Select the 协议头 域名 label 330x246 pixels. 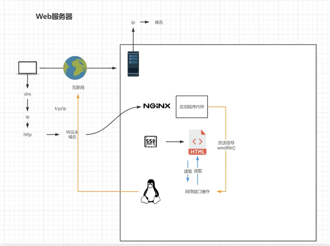pyautogui.click(x=72, y=134)
